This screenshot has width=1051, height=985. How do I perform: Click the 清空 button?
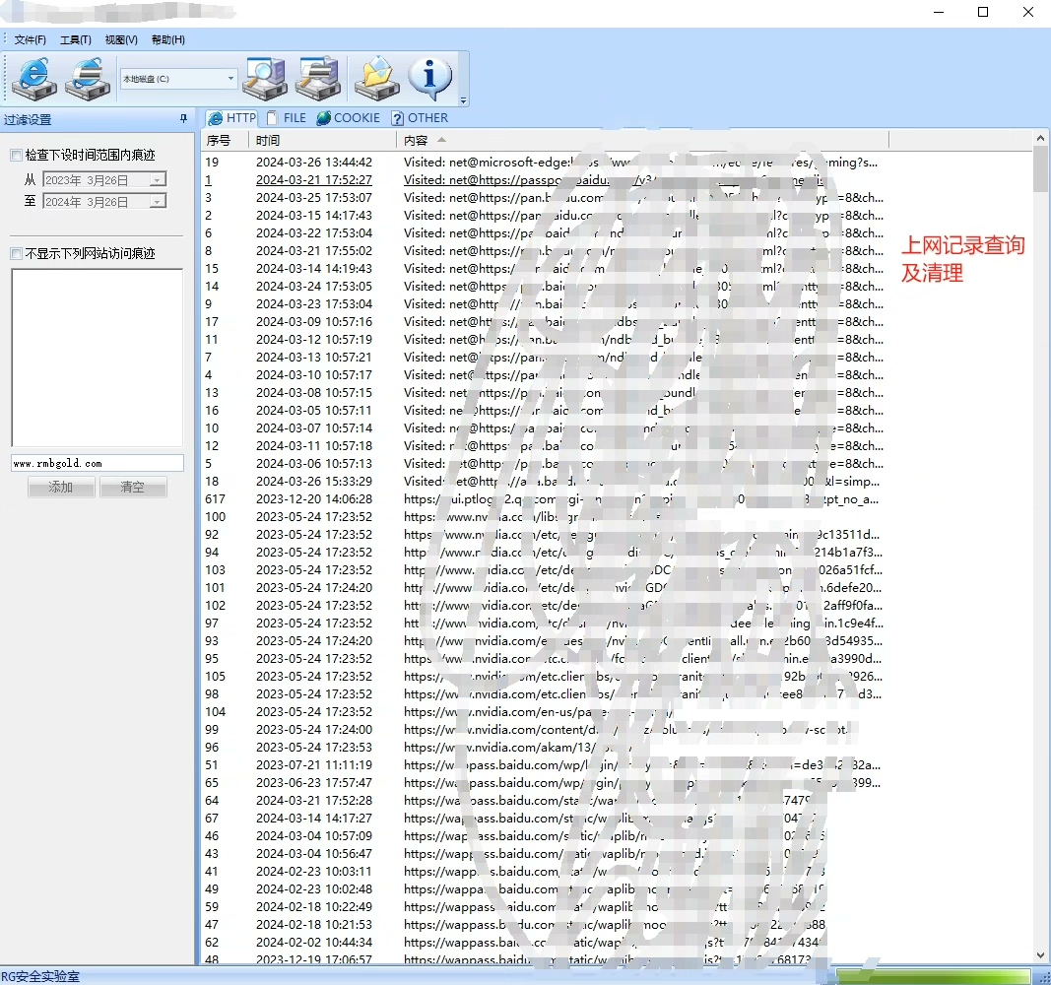point(133,488)
